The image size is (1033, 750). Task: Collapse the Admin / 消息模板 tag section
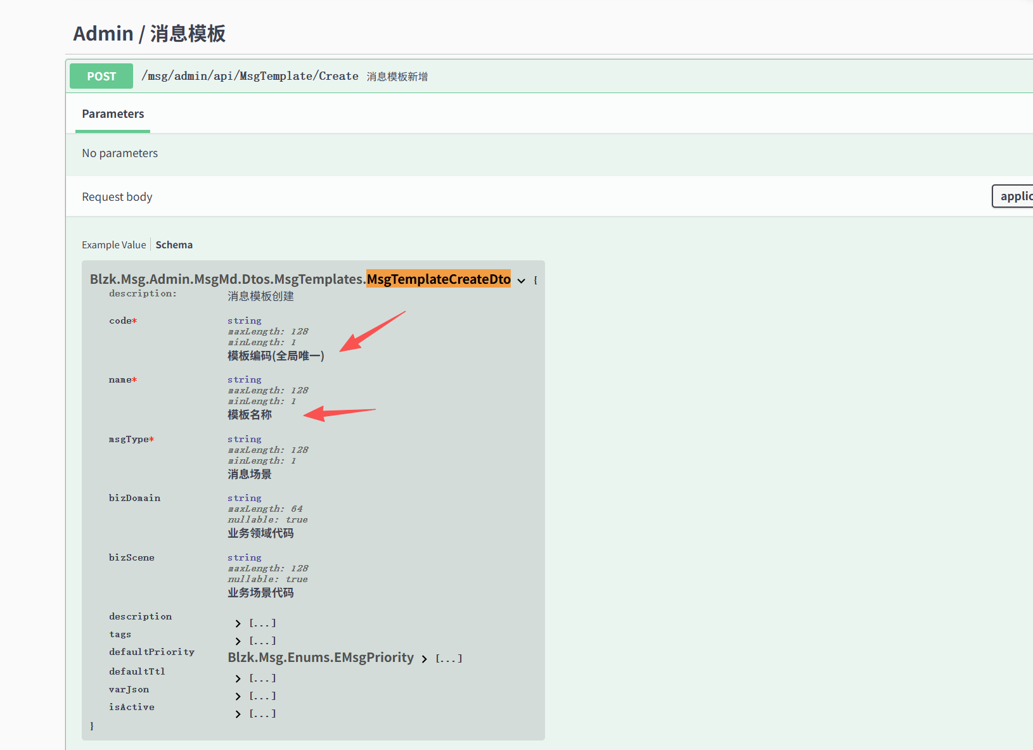(x=150, y=34)
